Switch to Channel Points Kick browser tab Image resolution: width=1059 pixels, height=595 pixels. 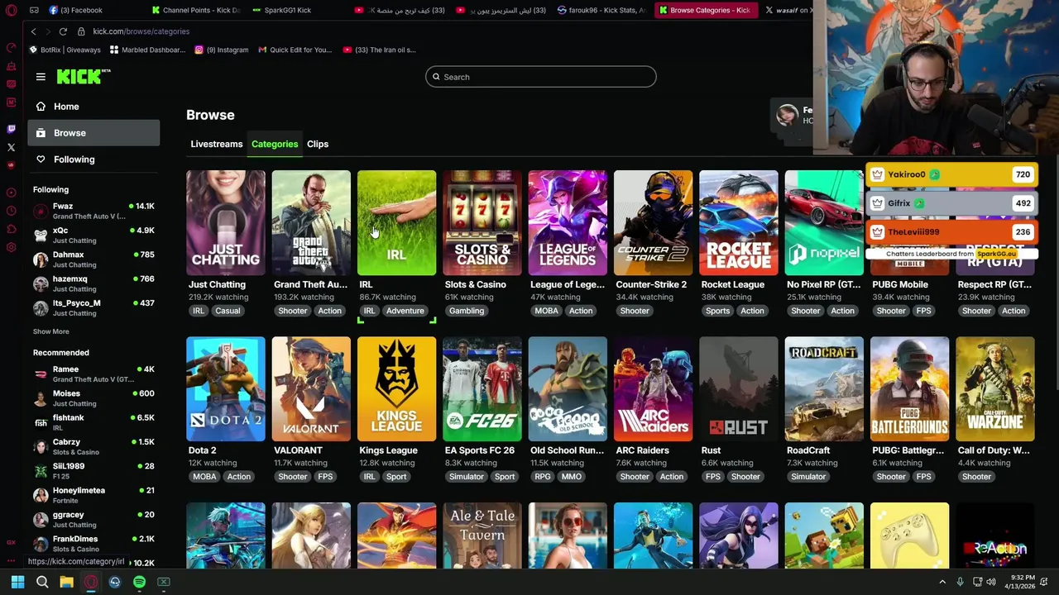pos(195,10)
